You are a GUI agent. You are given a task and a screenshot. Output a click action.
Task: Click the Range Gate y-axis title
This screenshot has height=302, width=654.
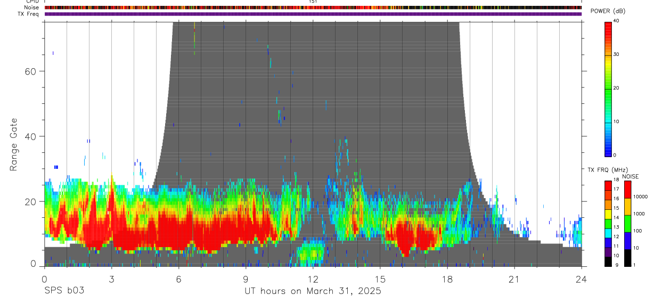pos(14,144)
